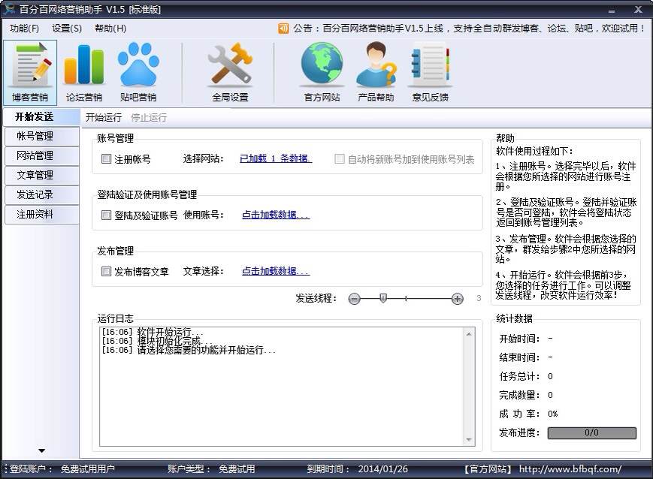Click the app logo in title bar
Viewport: 653px width, 479px height.
tap(9, 9)
